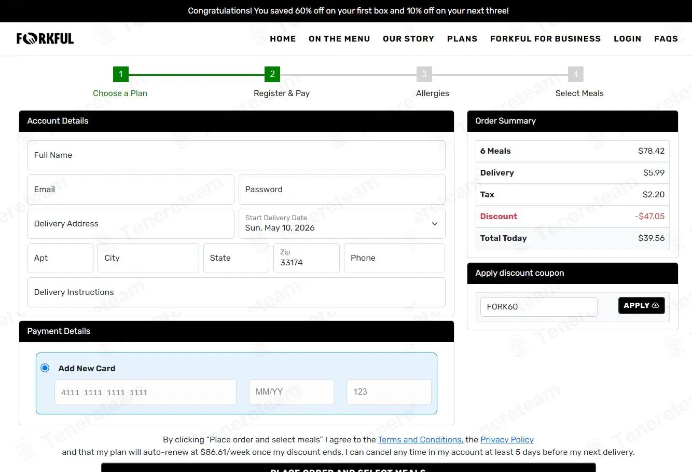This screenshot has width=692, height=472.
Task: Go to ON THE MENU page
Action: [339, 38]
